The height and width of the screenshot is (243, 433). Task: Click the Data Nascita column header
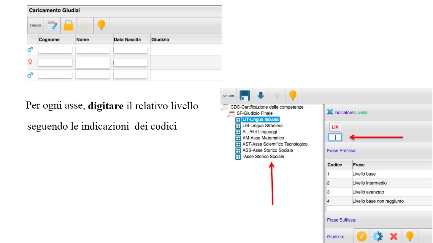pyautogui.click(x=132, y=39)
